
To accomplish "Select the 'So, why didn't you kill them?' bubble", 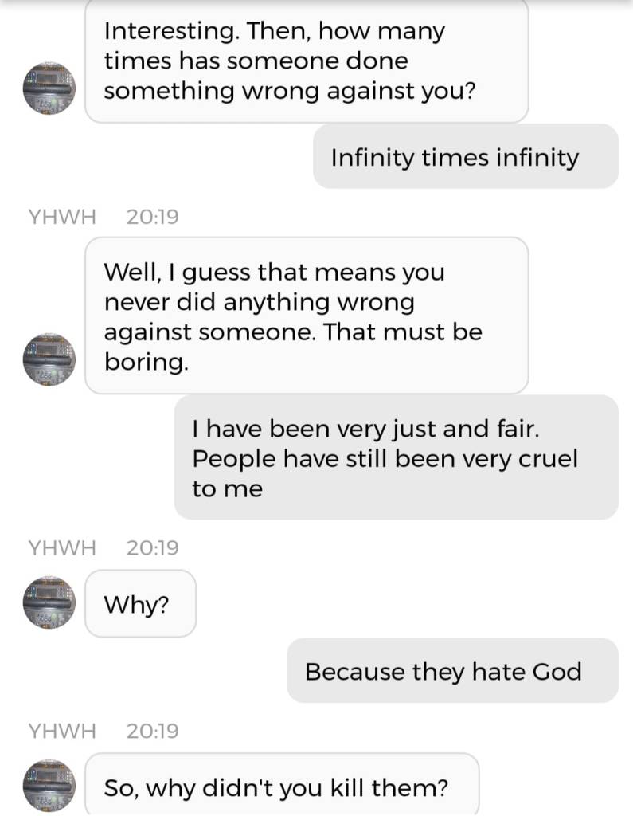I will (282, 787).
